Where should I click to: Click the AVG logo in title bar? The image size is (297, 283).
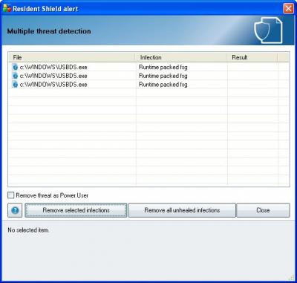pyautogui.click(x=7, y=9)
